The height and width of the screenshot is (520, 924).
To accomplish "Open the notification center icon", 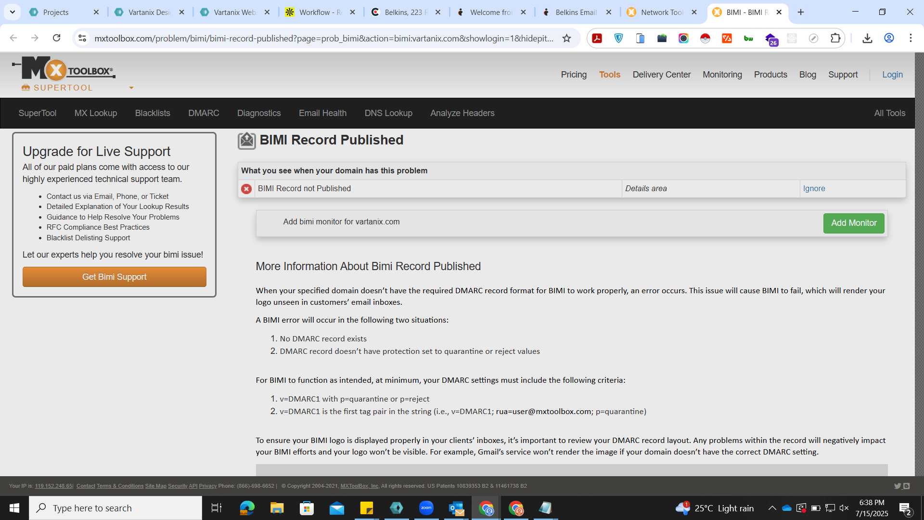I will [905, 508].
